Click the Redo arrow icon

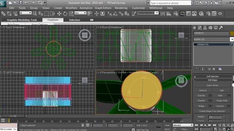[x=33, y=3]
